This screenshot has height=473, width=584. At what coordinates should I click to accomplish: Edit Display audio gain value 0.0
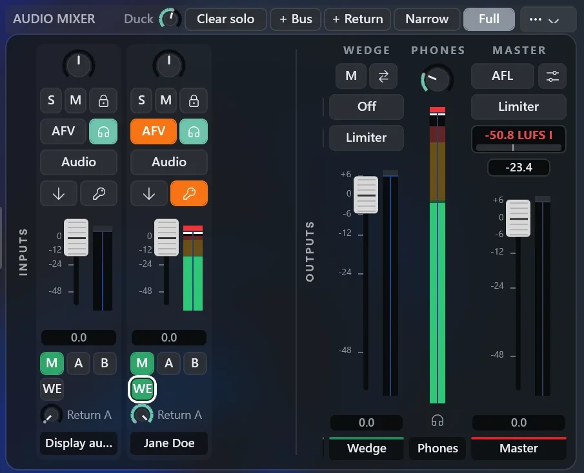click(79, 338)
